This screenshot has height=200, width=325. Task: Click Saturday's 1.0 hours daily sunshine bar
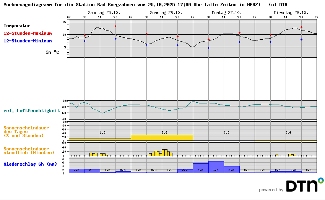pos(100,139)
